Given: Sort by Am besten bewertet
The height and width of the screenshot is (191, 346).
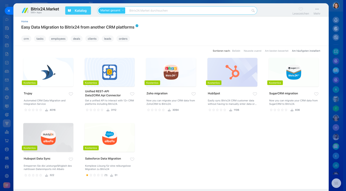Looking at the screenshot, I should [277, 51].
